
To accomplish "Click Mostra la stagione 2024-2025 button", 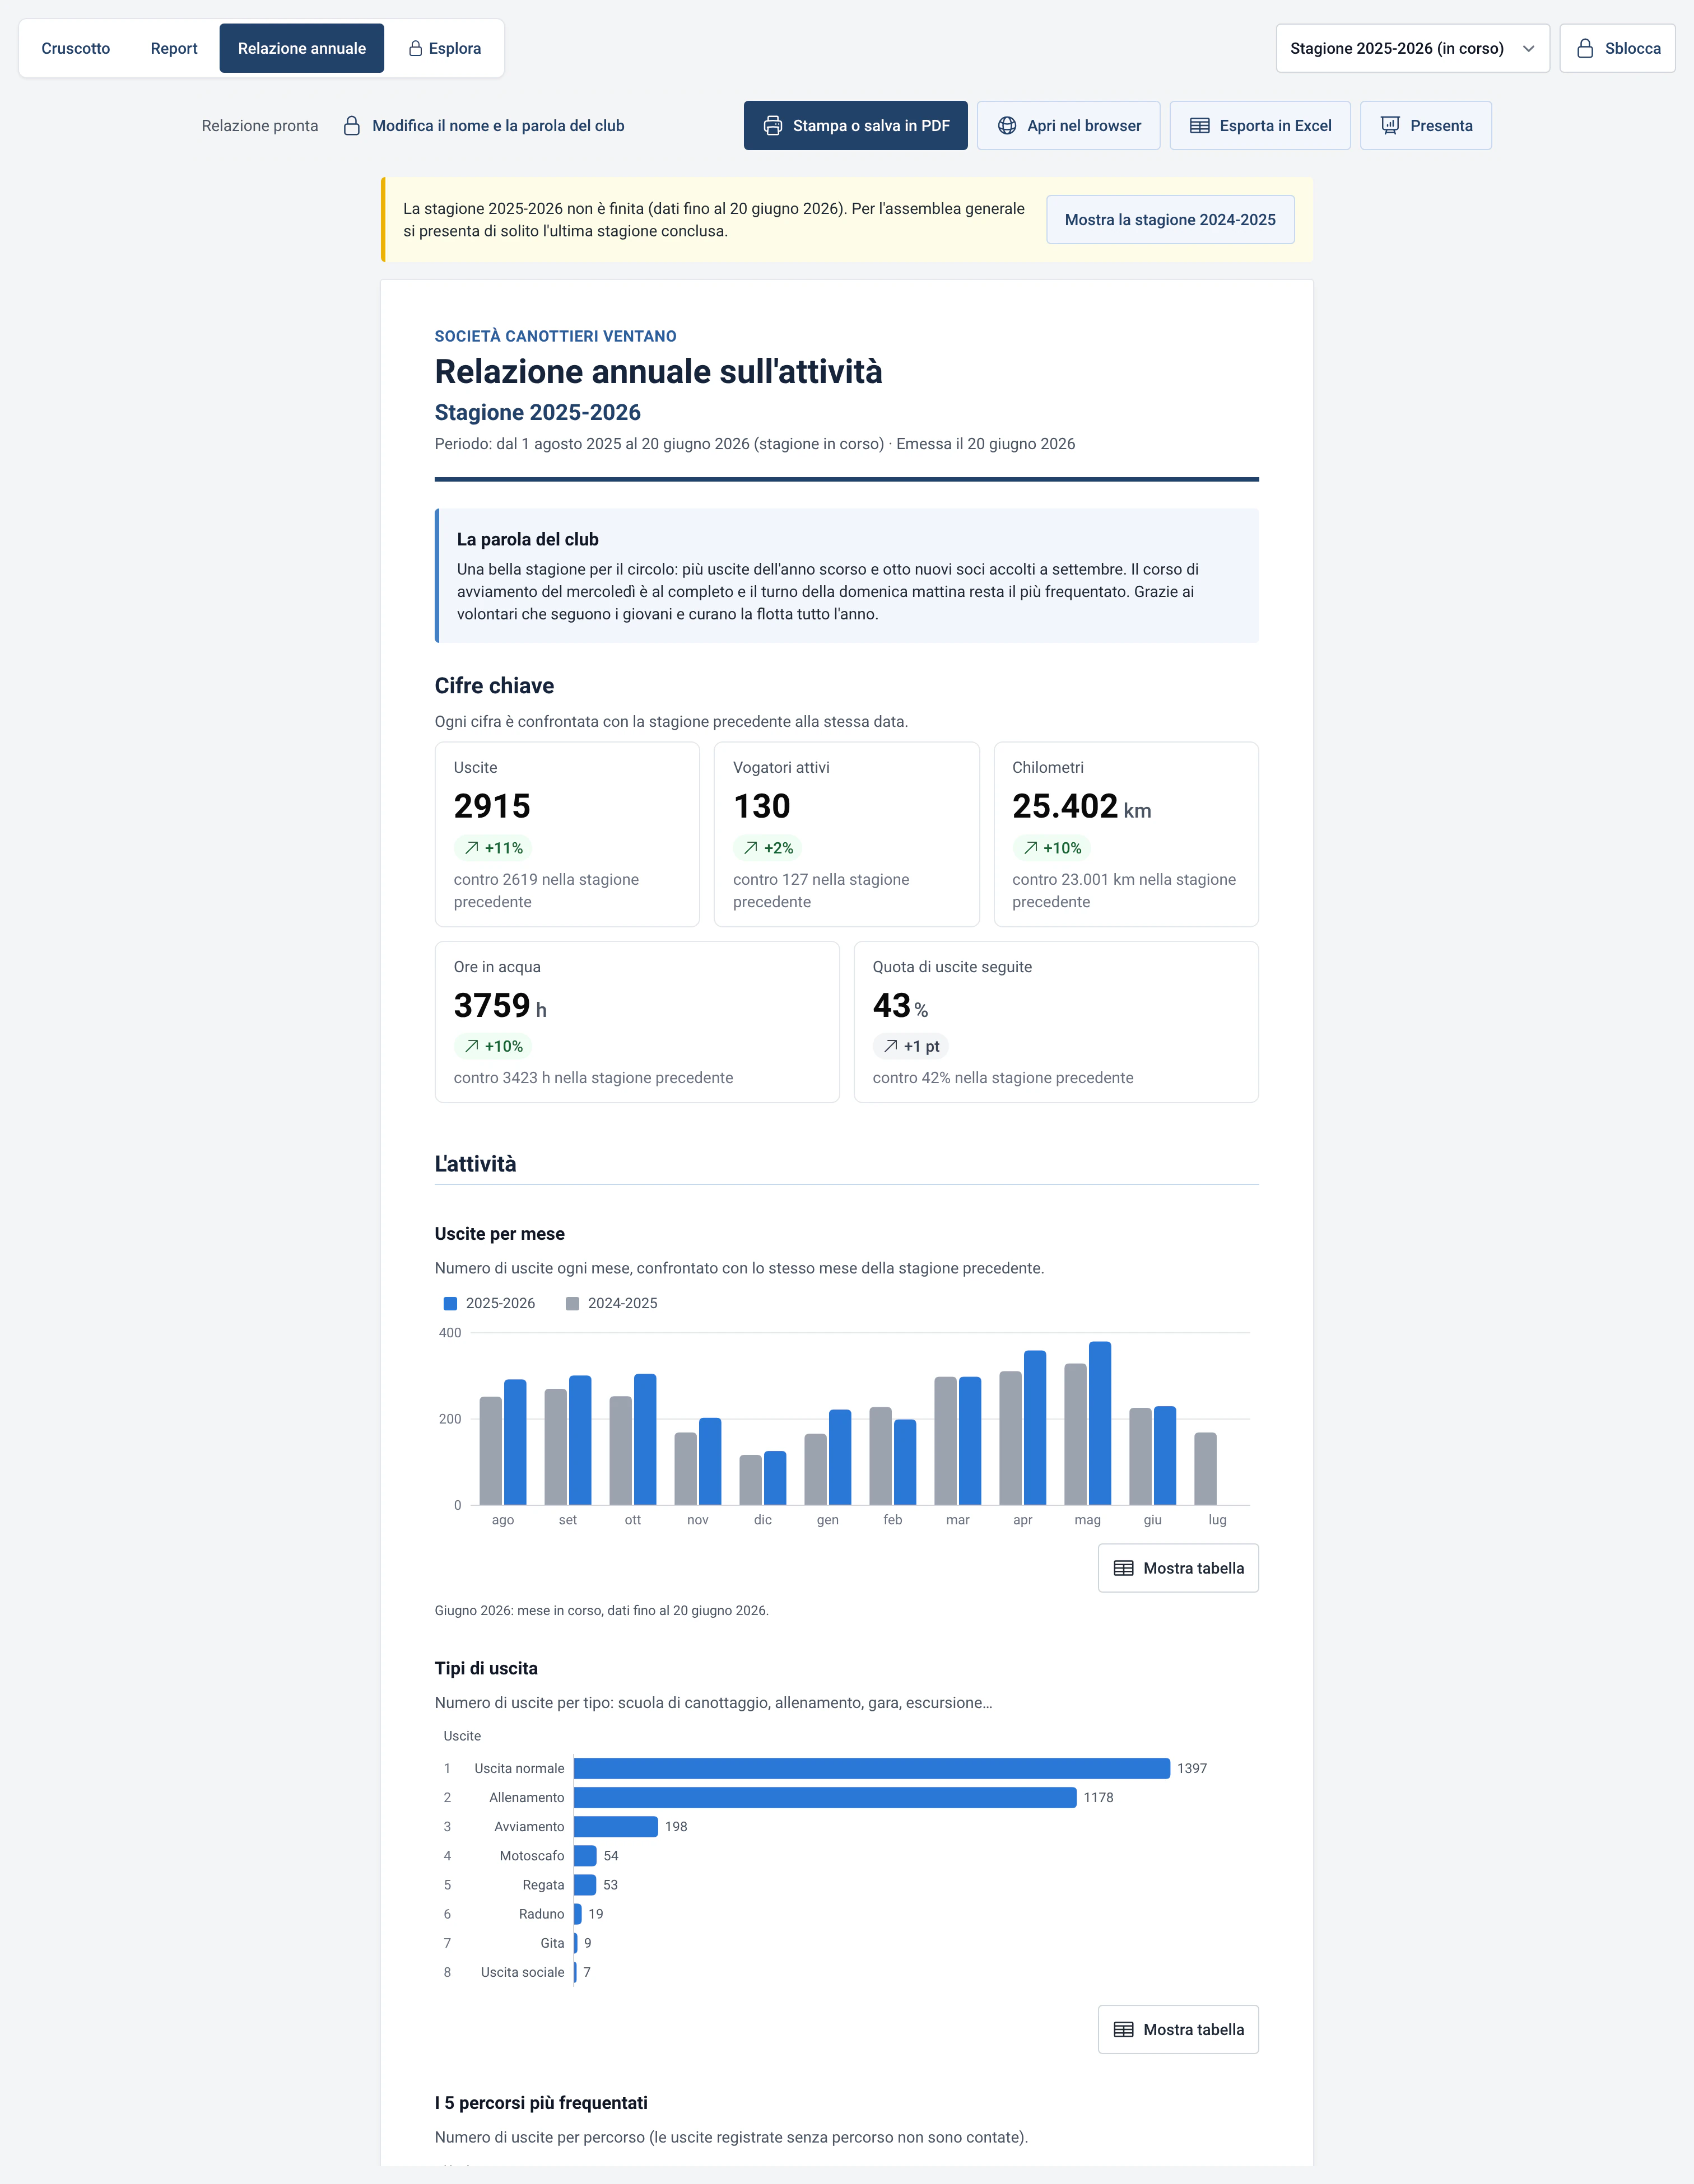I will tap(1170, 220).
